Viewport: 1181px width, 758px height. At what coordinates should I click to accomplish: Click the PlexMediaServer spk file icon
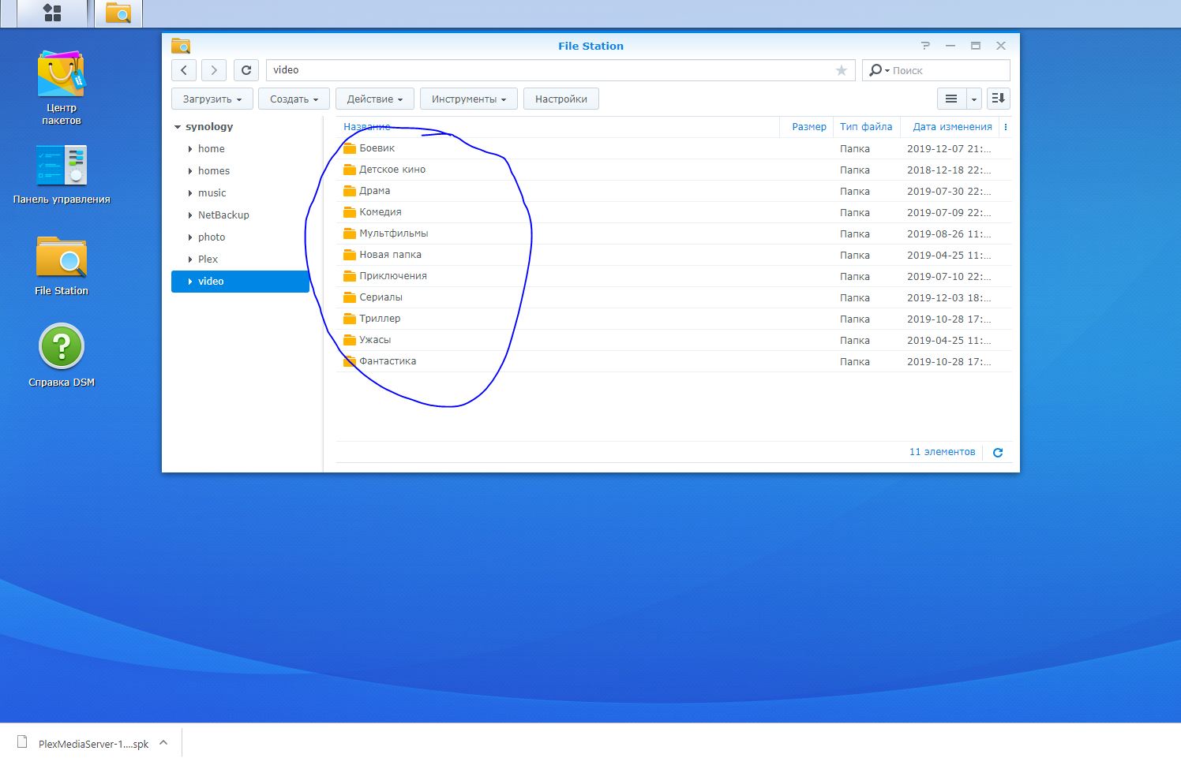[x=22, y=742]
